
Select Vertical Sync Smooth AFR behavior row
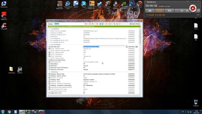click(x=93, y=68)
